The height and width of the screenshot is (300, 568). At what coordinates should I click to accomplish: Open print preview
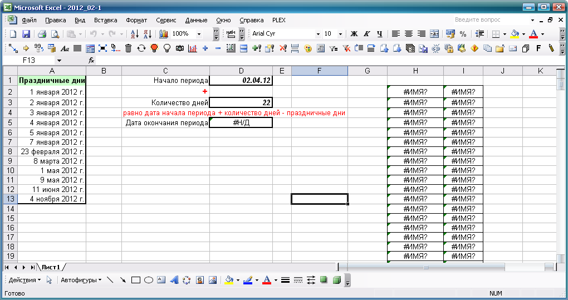(55, 34)
